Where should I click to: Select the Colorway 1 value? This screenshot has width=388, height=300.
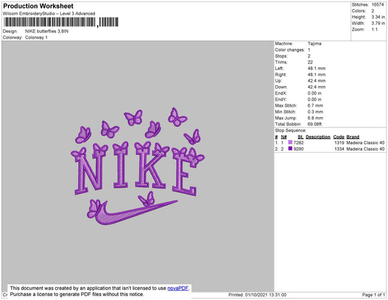[36, 37]
